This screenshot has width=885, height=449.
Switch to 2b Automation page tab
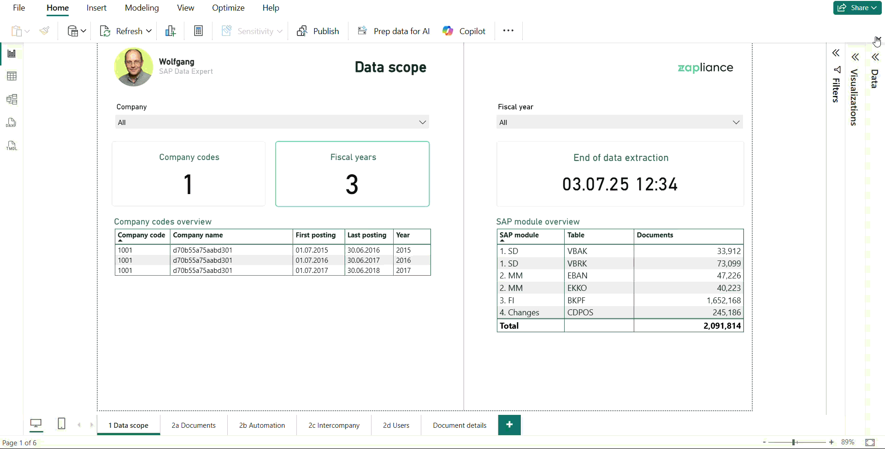[x=262, y=425]
